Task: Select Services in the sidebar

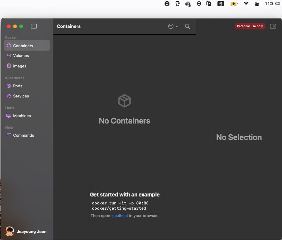Action: (27, 96)
